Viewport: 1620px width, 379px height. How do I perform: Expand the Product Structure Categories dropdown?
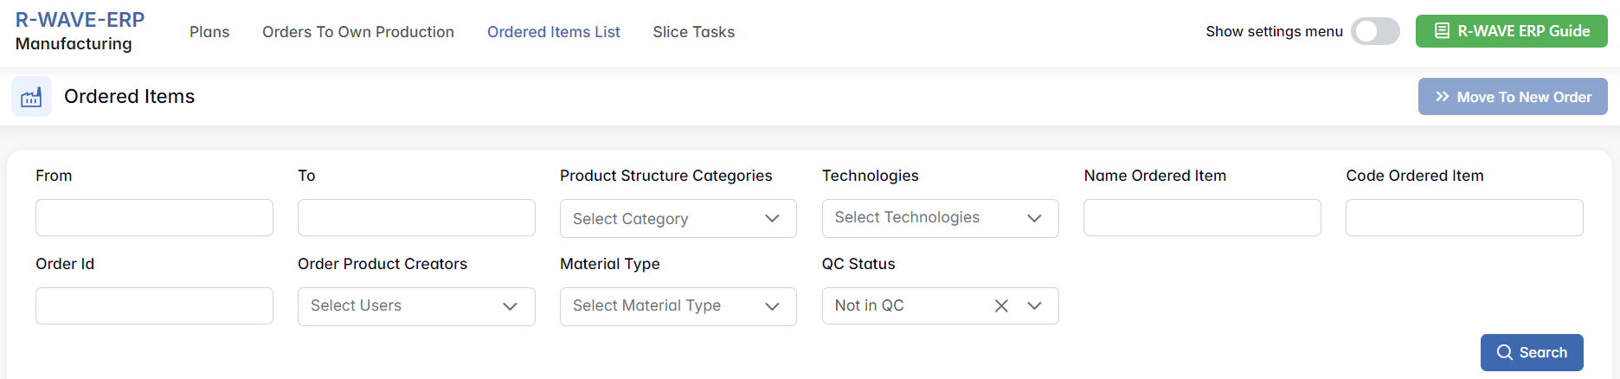[x=678, y=219]
